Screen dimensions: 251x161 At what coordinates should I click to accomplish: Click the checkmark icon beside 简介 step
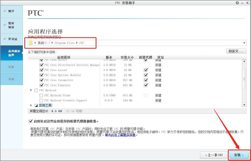click(6, 11)
